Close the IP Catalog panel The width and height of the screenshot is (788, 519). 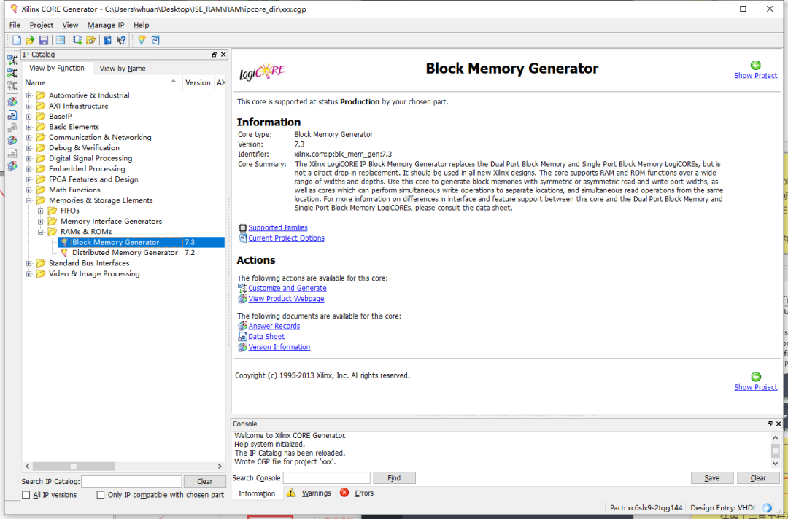click(223, 55)
